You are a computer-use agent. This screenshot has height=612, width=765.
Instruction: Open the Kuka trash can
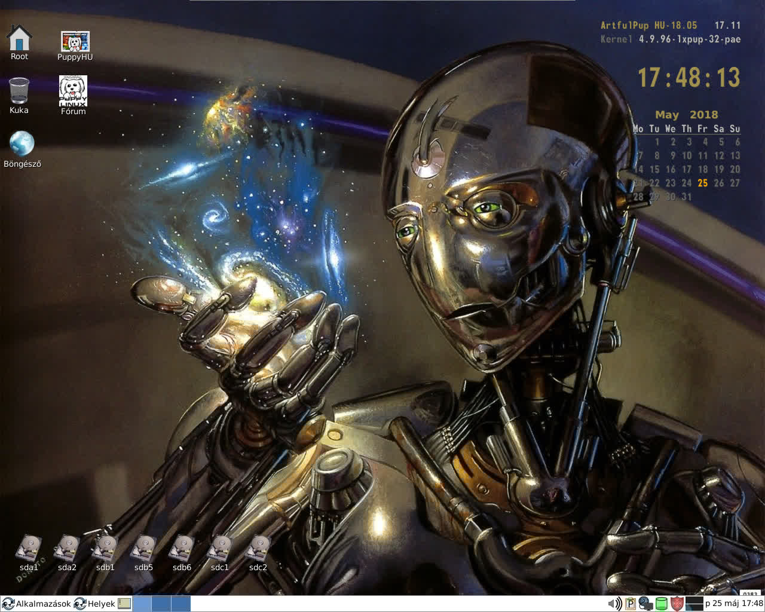(19, 96)
